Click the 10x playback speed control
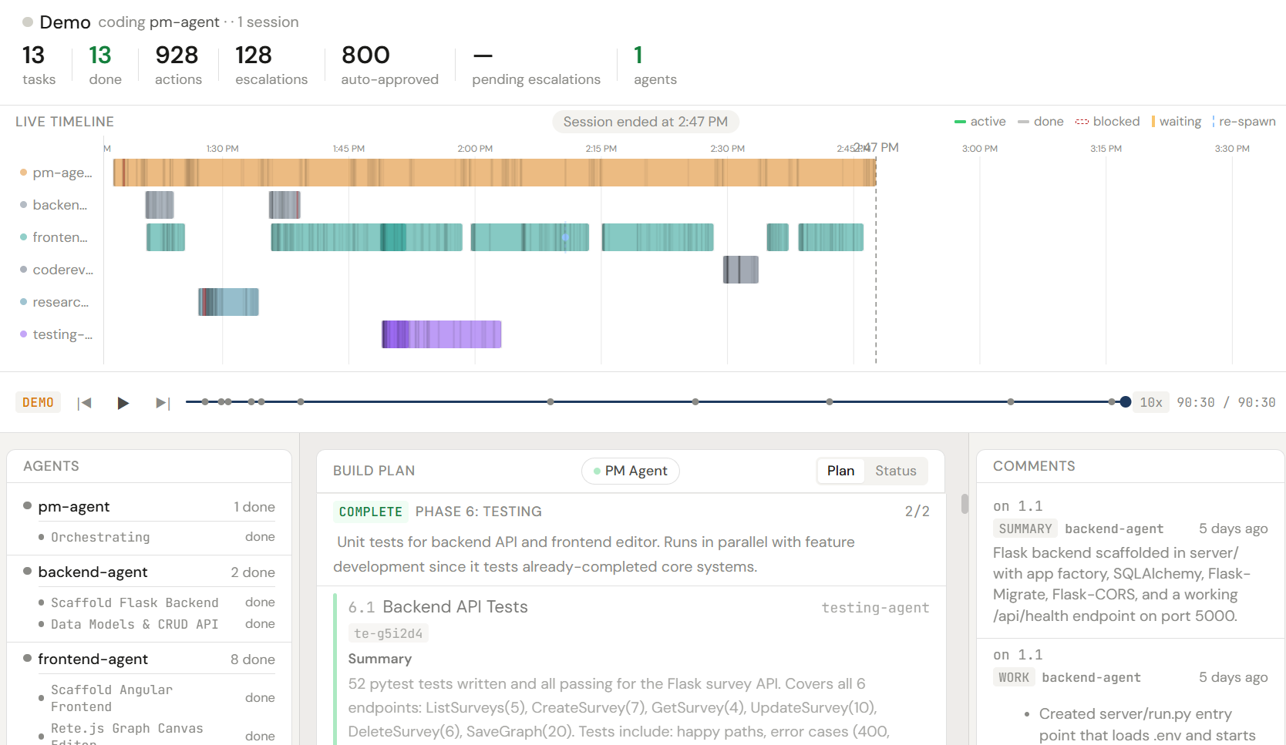Image resolution: width=1286 pixels, height=745 pixels. (x=1150, y=402)
